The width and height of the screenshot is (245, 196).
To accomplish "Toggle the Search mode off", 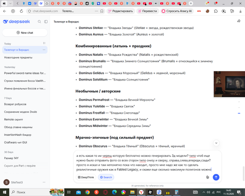I will [x=106, y=177].
